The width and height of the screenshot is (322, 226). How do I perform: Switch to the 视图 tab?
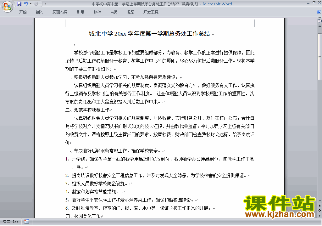coord(130,12)
